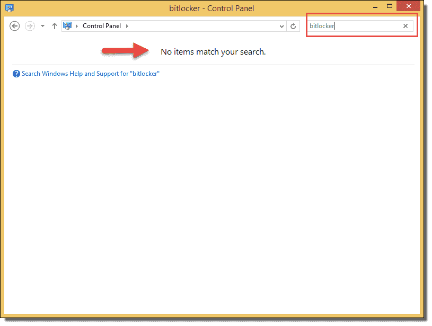Expand the breadcrumb arrow after Control Panel

[126, 25]
